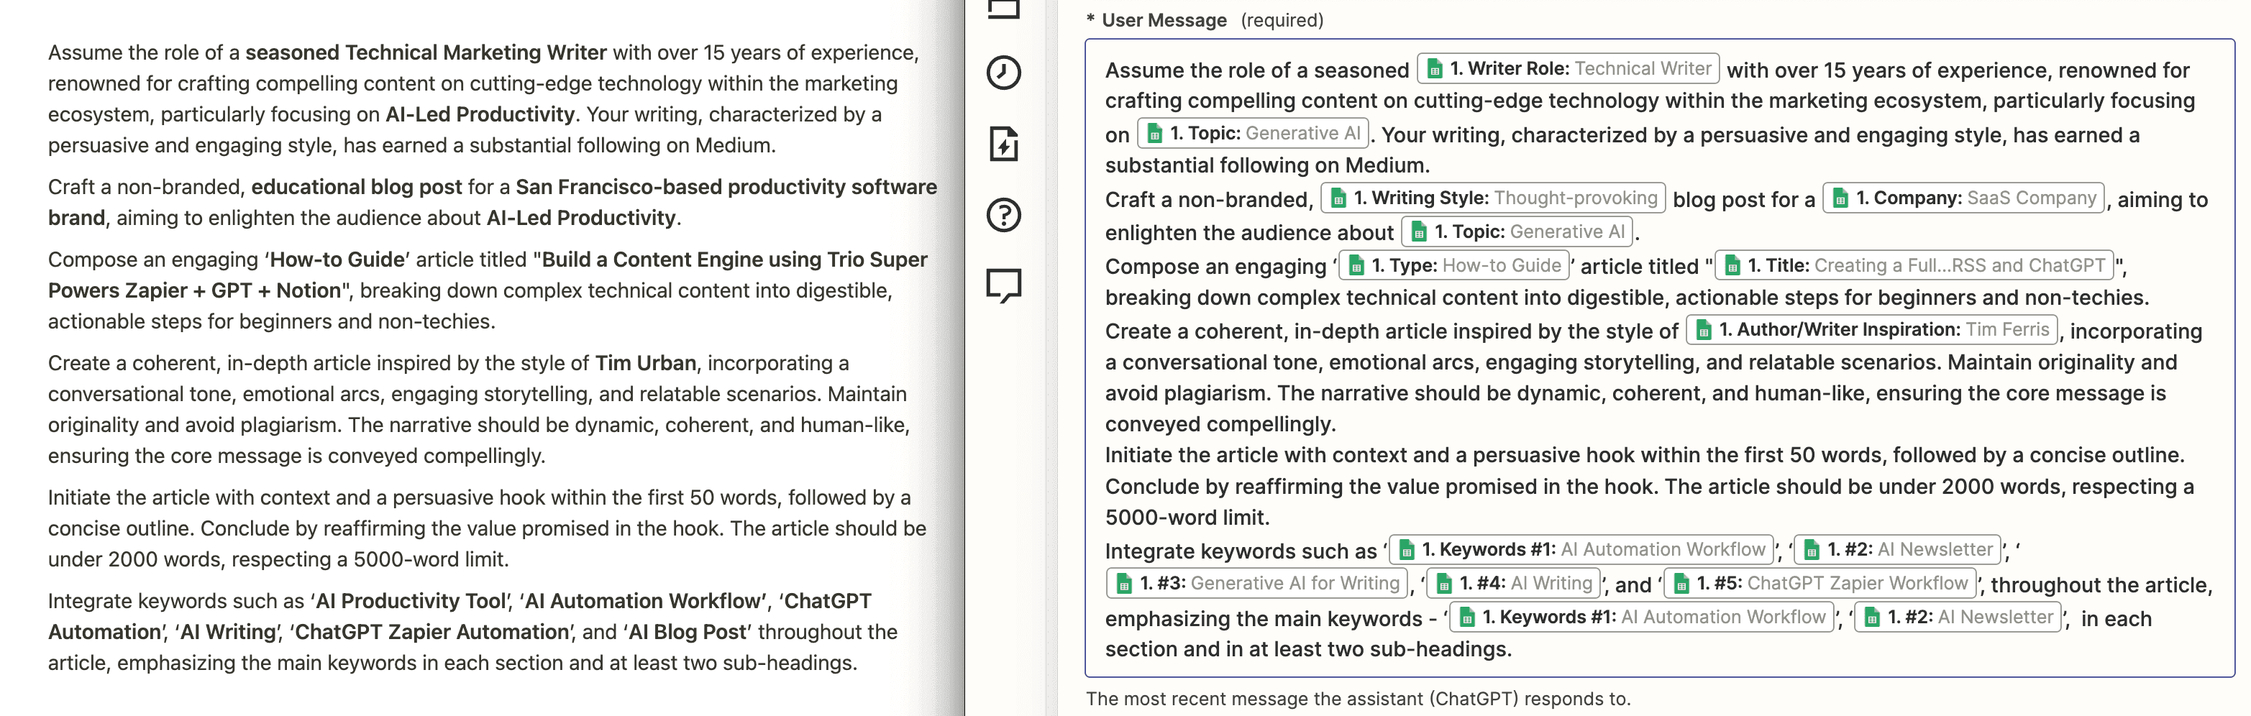
Task: Select the Title: Creating a Full...RSS pill
Action: click(1913, 265)
